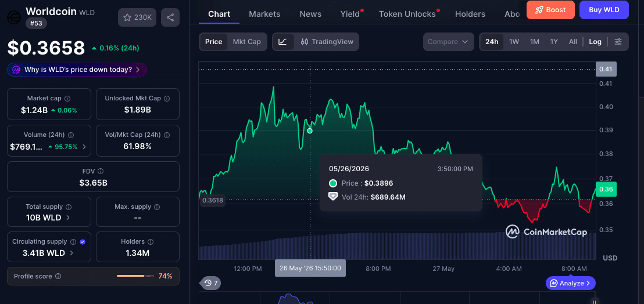Switch to line chart icon
Viewport: 644px width, 304px height.
click(283, 42)
